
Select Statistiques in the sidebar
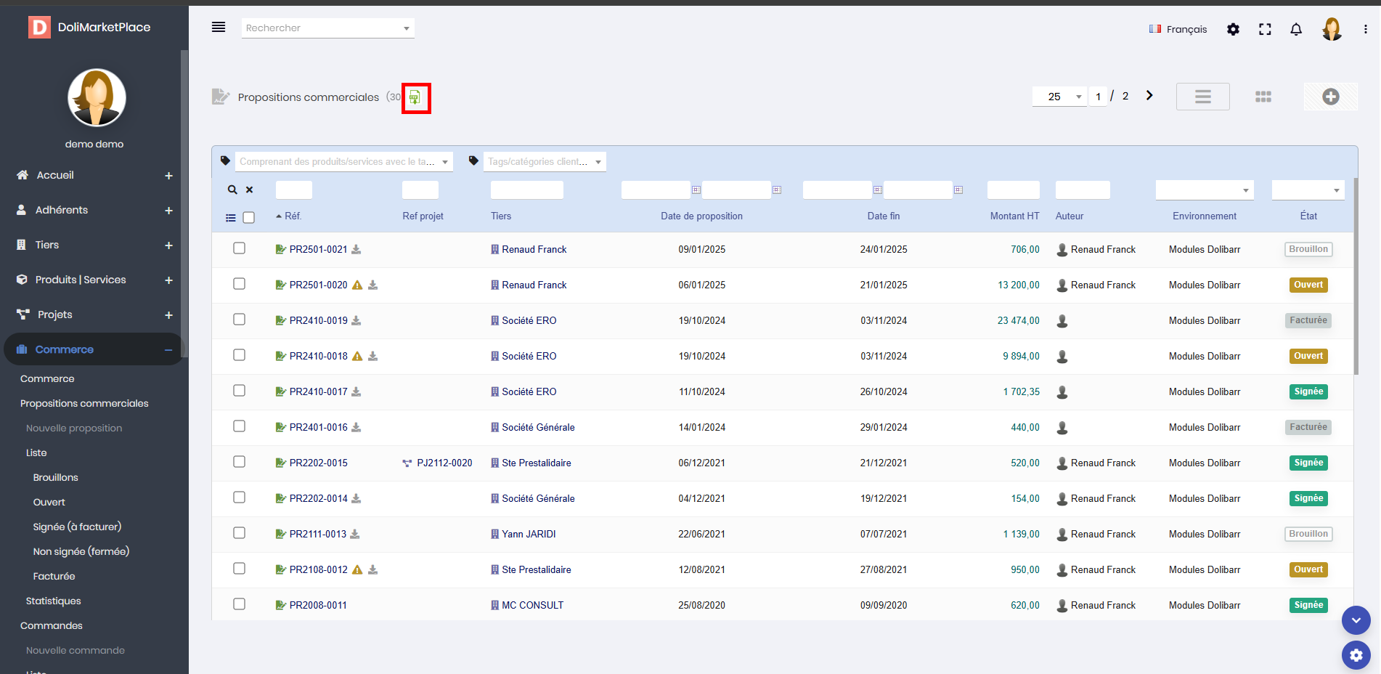(53, 601)
